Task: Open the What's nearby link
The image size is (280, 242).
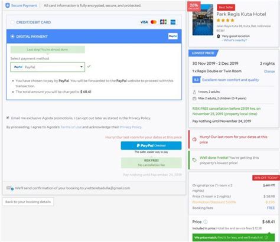Action: [235, 40]
